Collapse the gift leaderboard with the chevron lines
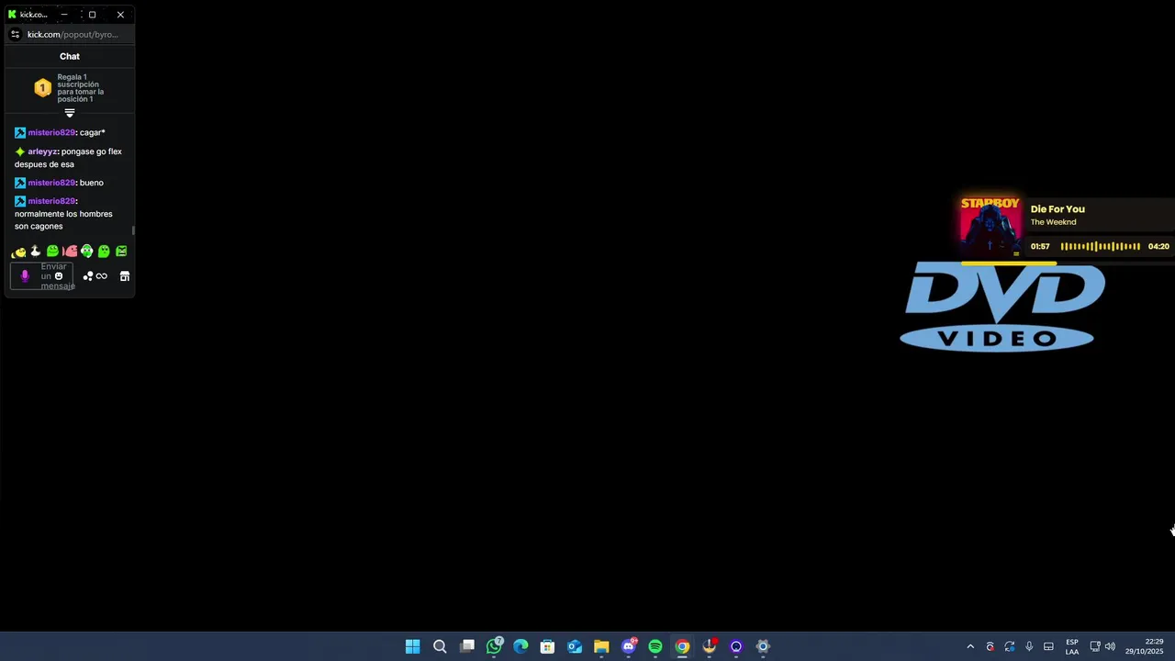This screenshot has width=1175, height=661. [x=69, y=113]
